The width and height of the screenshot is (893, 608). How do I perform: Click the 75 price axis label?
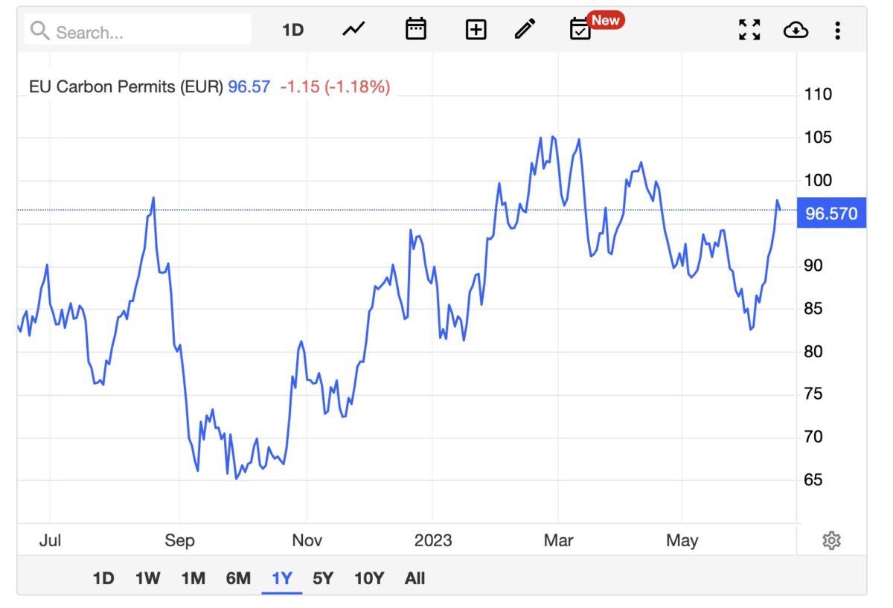[x=813, y=394]
